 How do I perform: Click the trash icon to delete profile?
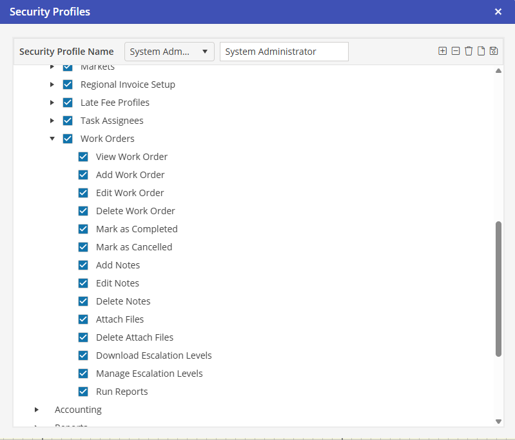pos(469,51)
